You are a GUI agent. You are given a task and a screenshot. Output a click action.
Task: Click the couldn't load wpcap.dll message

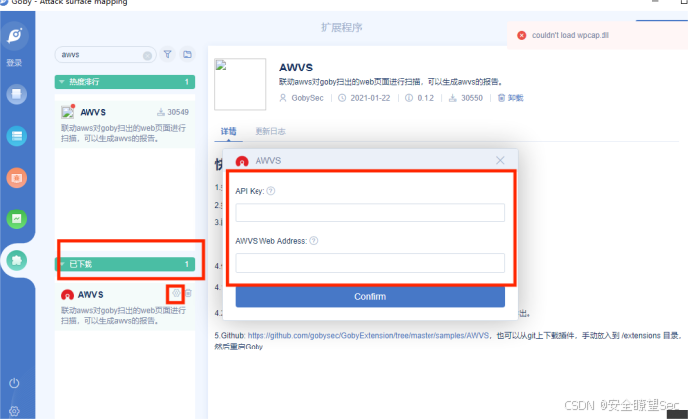571,35
